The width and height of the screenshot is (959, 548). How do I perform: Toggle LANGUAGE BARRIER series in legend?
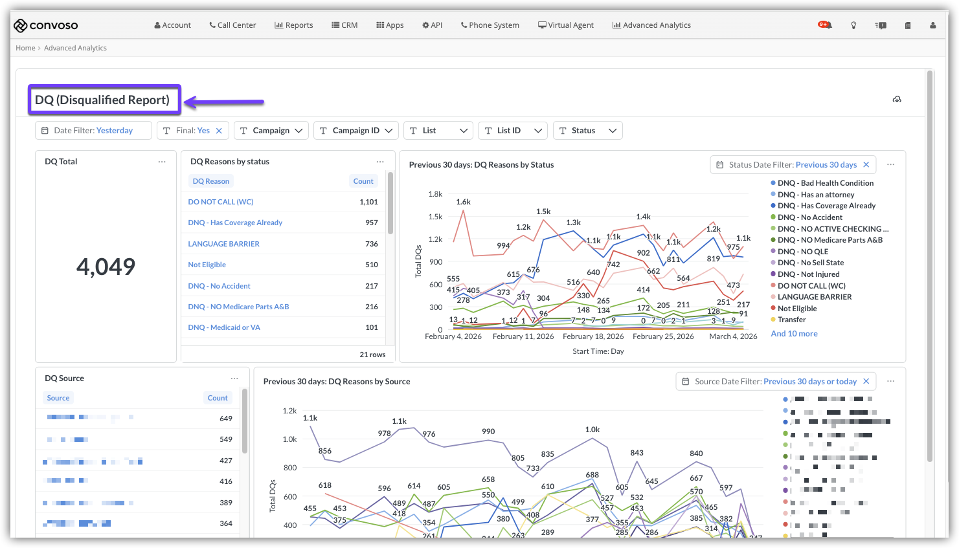(814, 297)
